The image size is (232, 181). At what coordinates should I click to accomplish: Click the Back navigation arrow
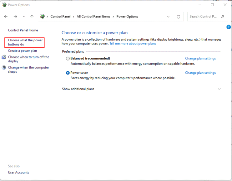click(6, 16)
